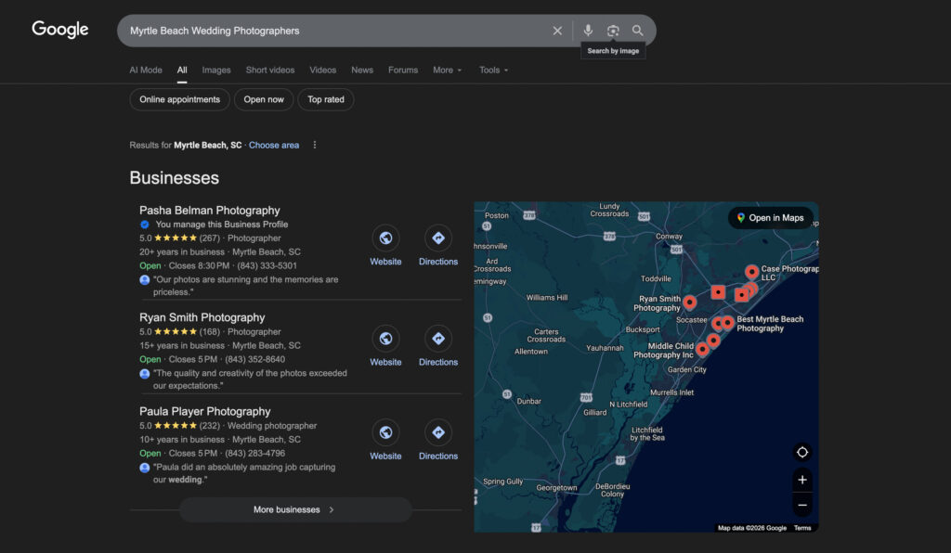Open the three-dot menu beside Choose area
951x553 pixels.
tap(315, 145)
